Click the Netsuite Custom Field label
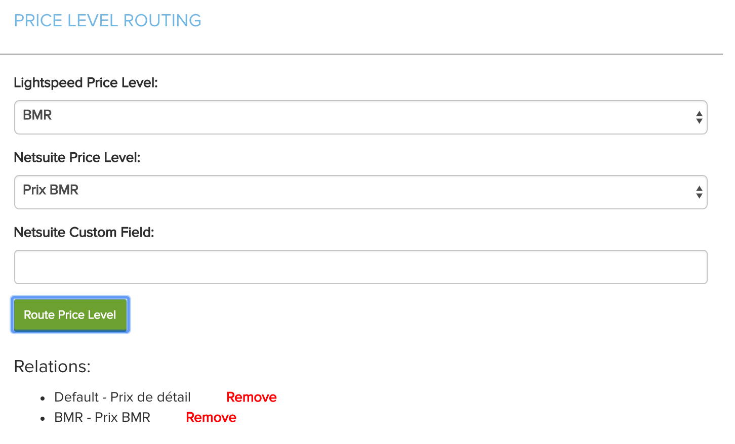The image size is (735, 444). pyautogui.click(x=84, y=233)
